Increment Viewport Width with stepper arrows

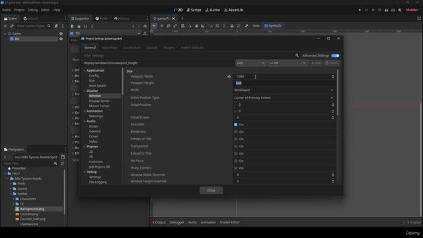pos(332,77)
